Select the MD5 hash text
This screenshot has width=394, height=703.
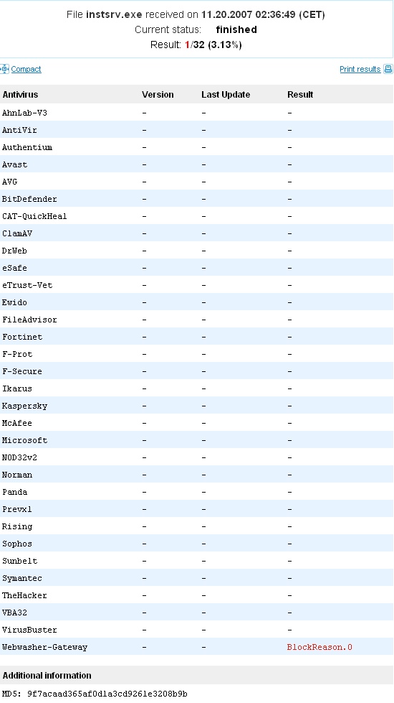coord(95,694)
